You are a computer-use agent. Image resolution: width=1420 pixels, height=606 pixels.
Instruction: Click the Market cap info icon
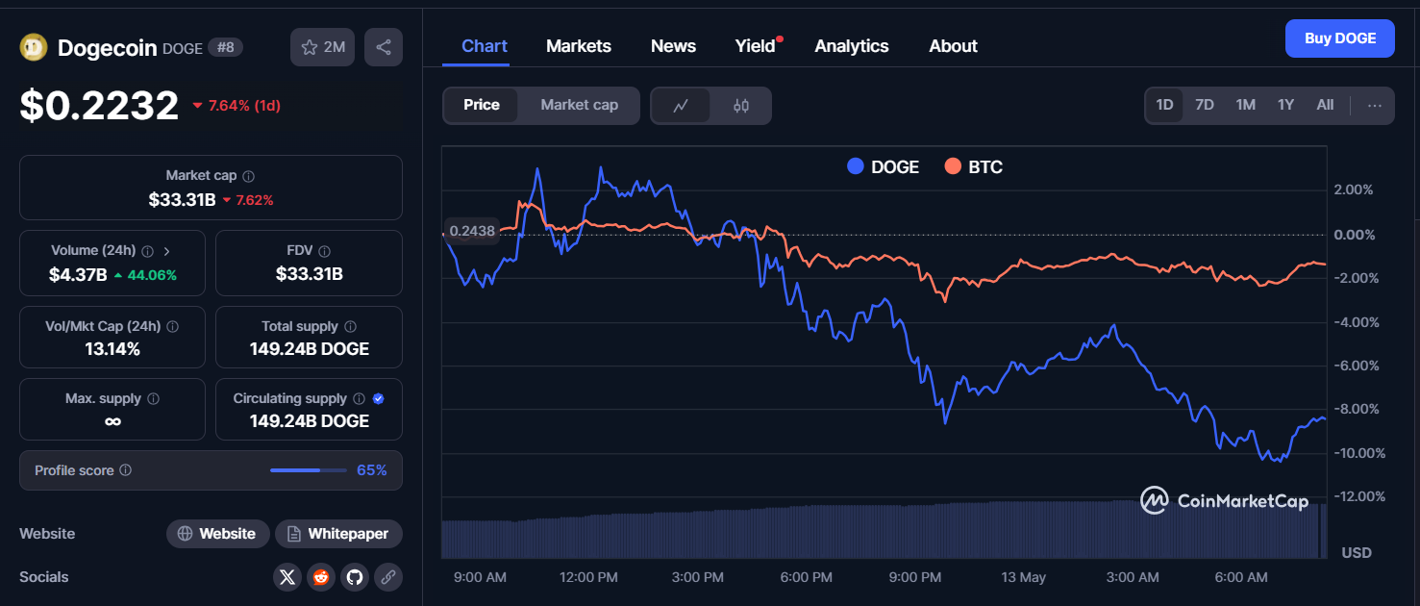pos(249,176)
